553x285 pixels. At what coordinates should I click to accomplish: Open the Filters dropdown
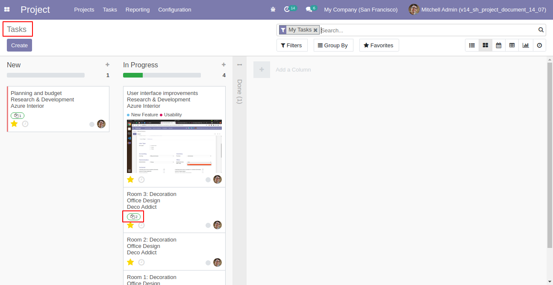tap(292, 45)
